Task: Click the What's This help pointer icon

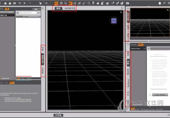Action: (164, 3)
